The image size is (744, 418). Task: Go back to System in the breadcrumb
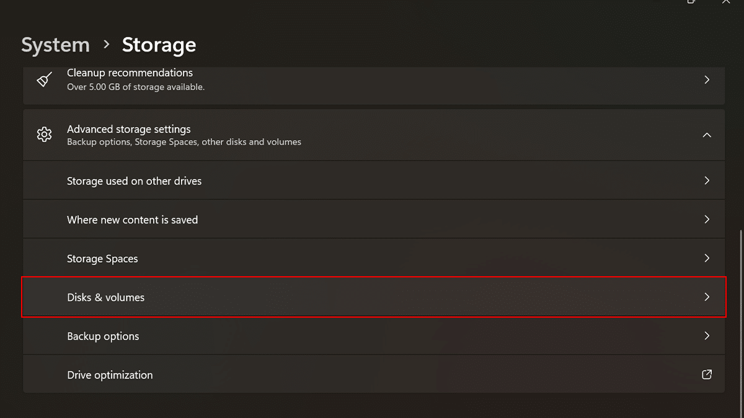click(55, 45)
